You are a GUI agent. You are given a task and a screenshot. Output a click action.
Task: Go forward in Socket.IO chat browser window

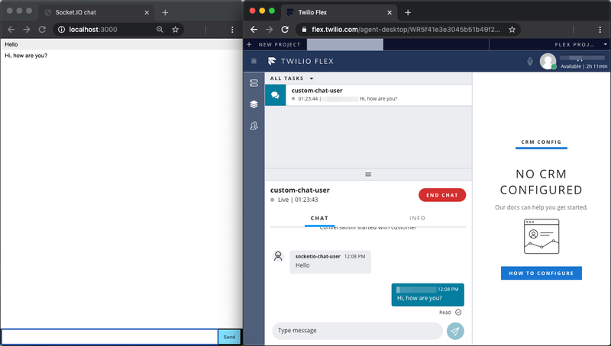(27, 30)
